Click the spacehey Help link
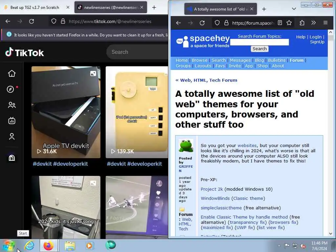Viewport: 336px width, 252px height. tap(301, 37)
